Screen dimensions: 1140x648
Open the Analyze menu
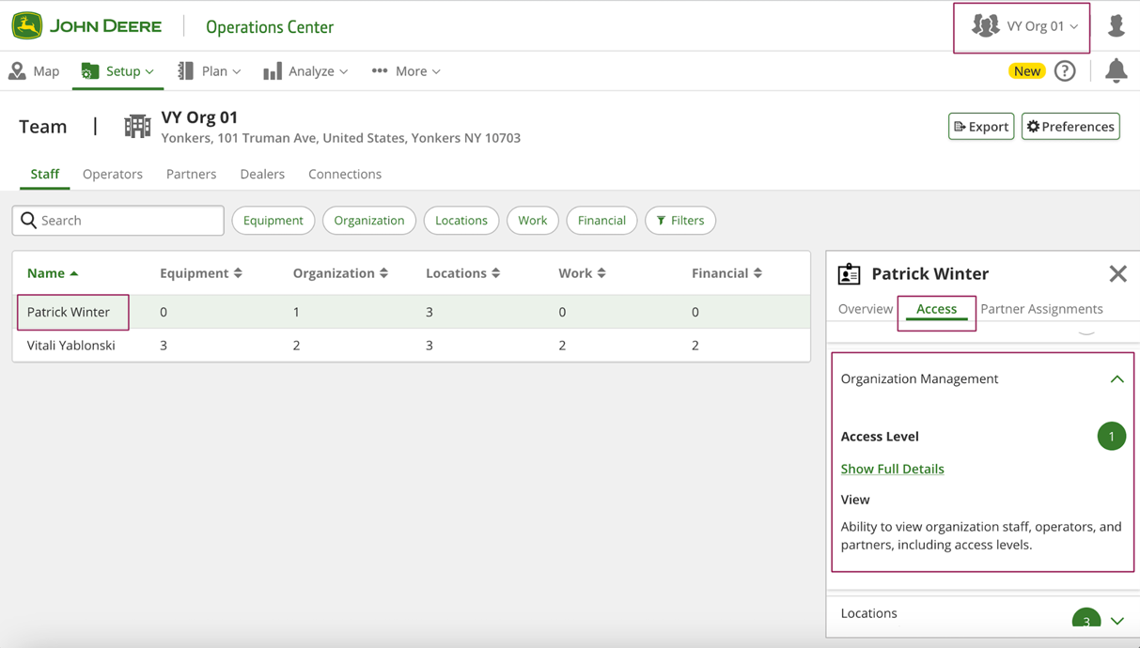coord(305,71)
